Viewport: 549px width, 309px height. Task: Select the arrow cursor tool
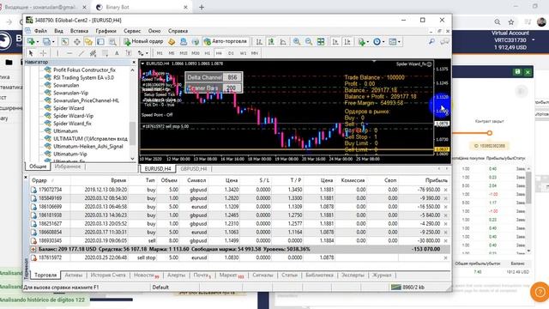click(31, 53)
